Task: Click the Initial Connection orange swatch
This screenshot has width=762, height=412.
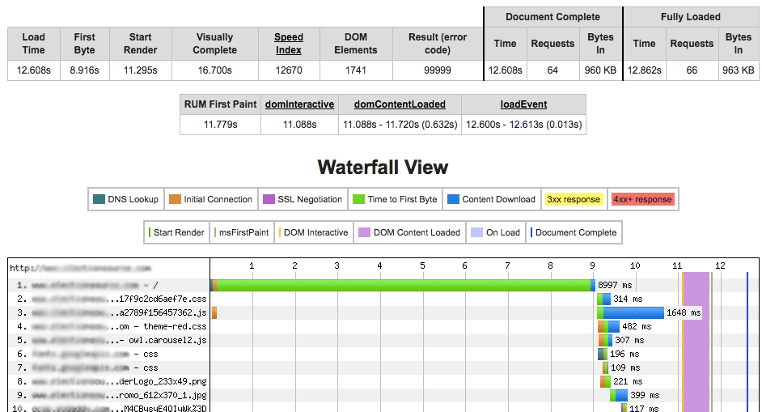Action: click(x=175, y=199)
